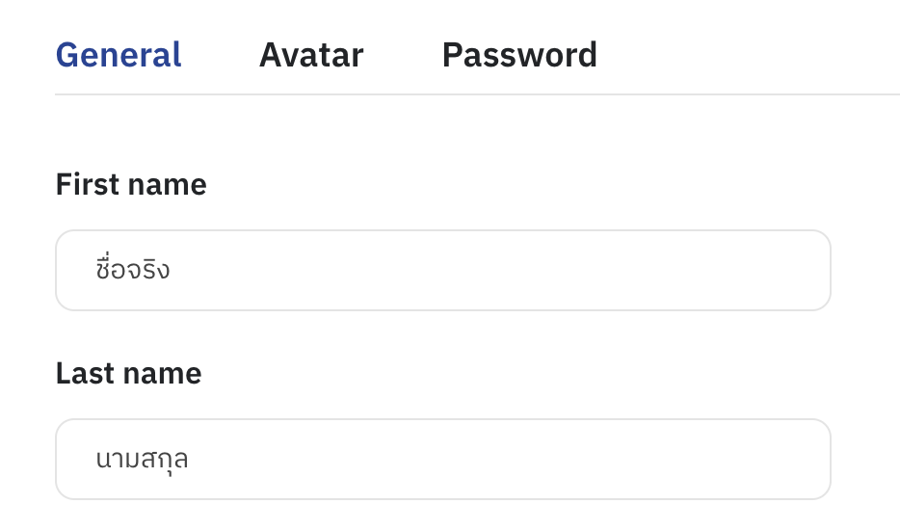Click the First name input field
The image size is (900, 530).
[x=442, y=271]
